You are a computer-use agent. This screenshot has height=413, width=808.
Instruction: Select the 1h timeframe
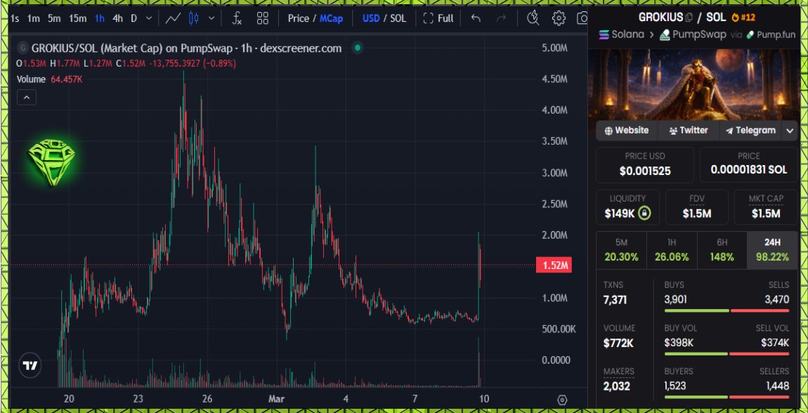pyautogui.click(x=100, y=18)
